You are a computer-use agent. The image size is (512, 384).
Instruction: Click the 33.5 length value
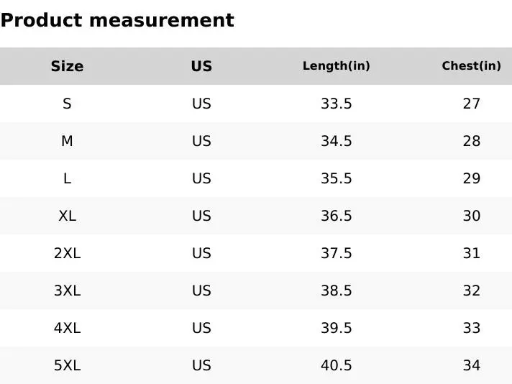coord(336,104)
